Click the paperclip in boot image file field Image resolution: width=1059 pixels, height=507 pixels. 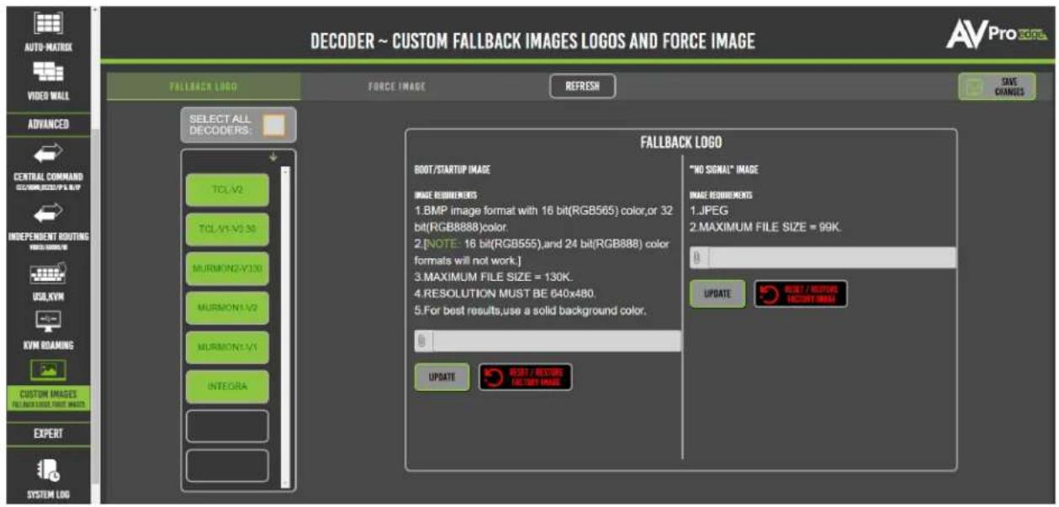tap(423, 341)
